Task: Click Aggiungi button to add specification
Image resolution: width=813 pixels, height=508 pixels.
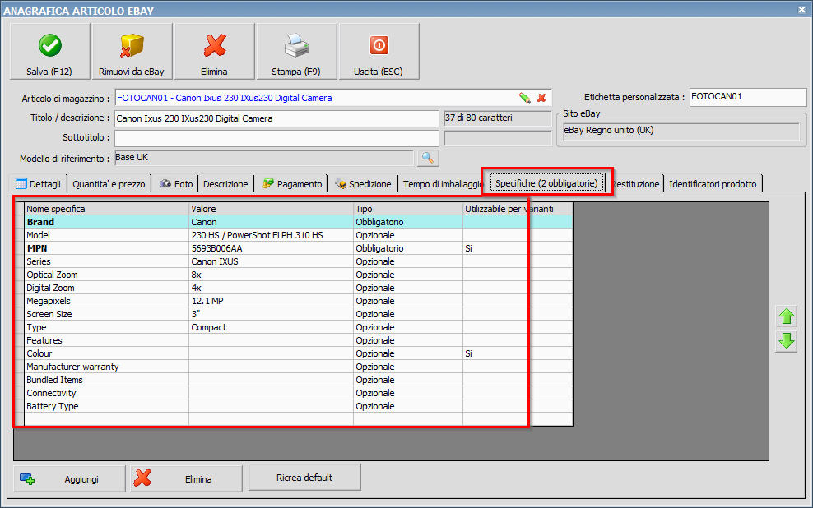Action: (x=69, y=479)
